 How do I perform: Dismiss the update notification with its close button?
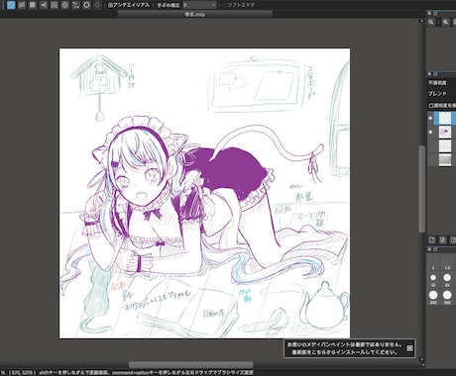pyautogui.click(x=409, y=348)
